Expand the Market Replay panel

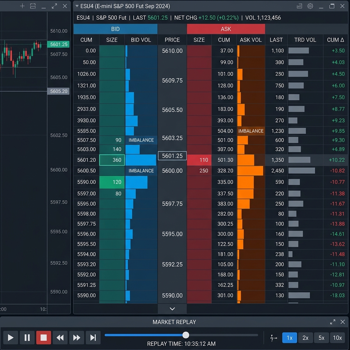click(x=333, y=322)
